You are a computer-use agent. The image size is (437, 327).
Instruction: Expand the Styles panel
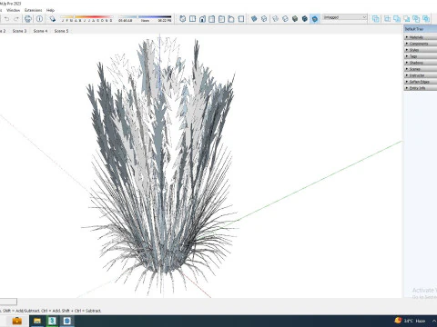point(421,50)
